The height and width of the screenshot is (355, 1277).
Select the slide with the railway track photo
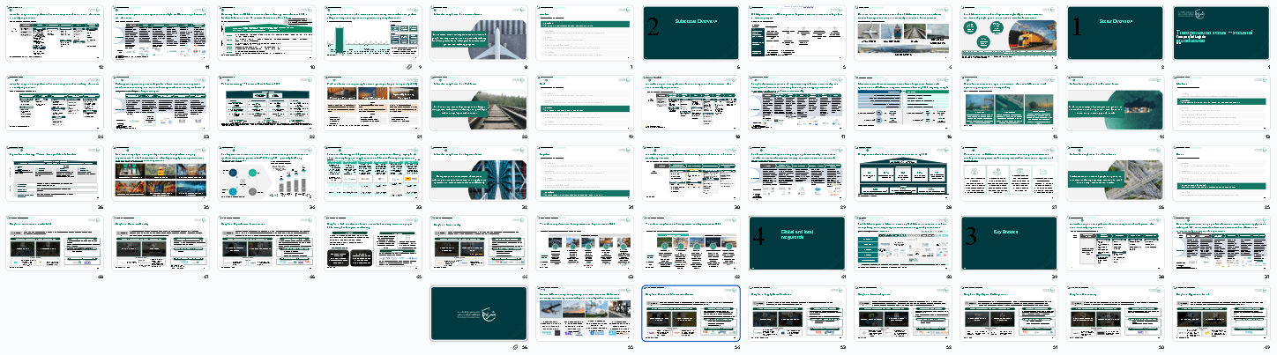(479, 103)
